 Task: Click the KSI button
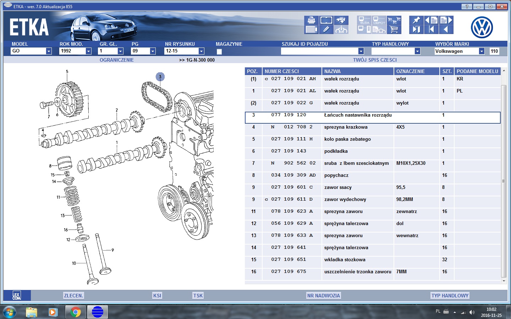pyautogui.click(x=157, y=296)
